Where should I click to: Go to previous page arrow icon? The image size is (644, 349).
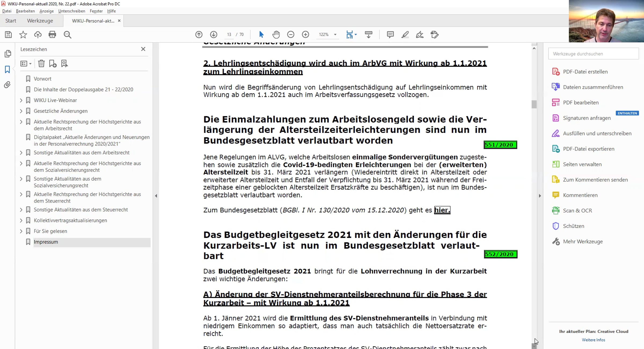point(199,35)
